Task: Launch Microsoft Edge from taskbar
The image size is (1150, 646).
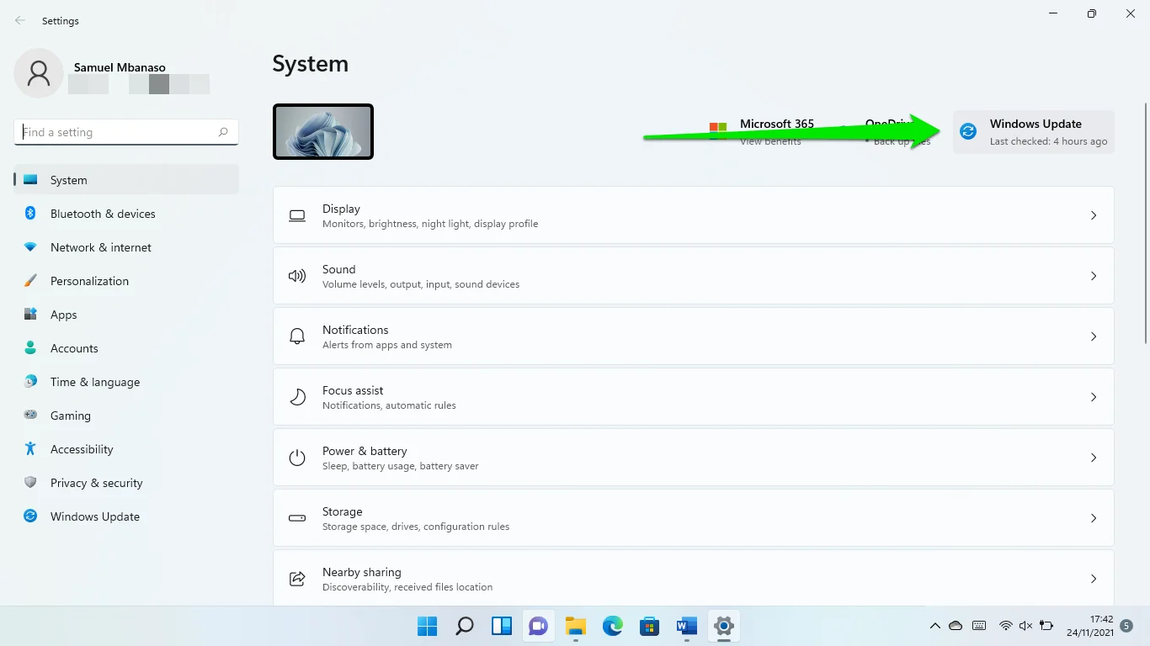Action: click(x=613, y=626)
